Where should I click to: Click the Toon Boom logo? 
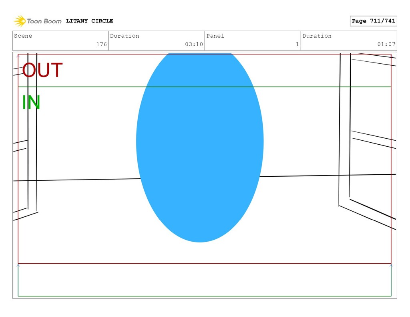(x=38, y=21)
